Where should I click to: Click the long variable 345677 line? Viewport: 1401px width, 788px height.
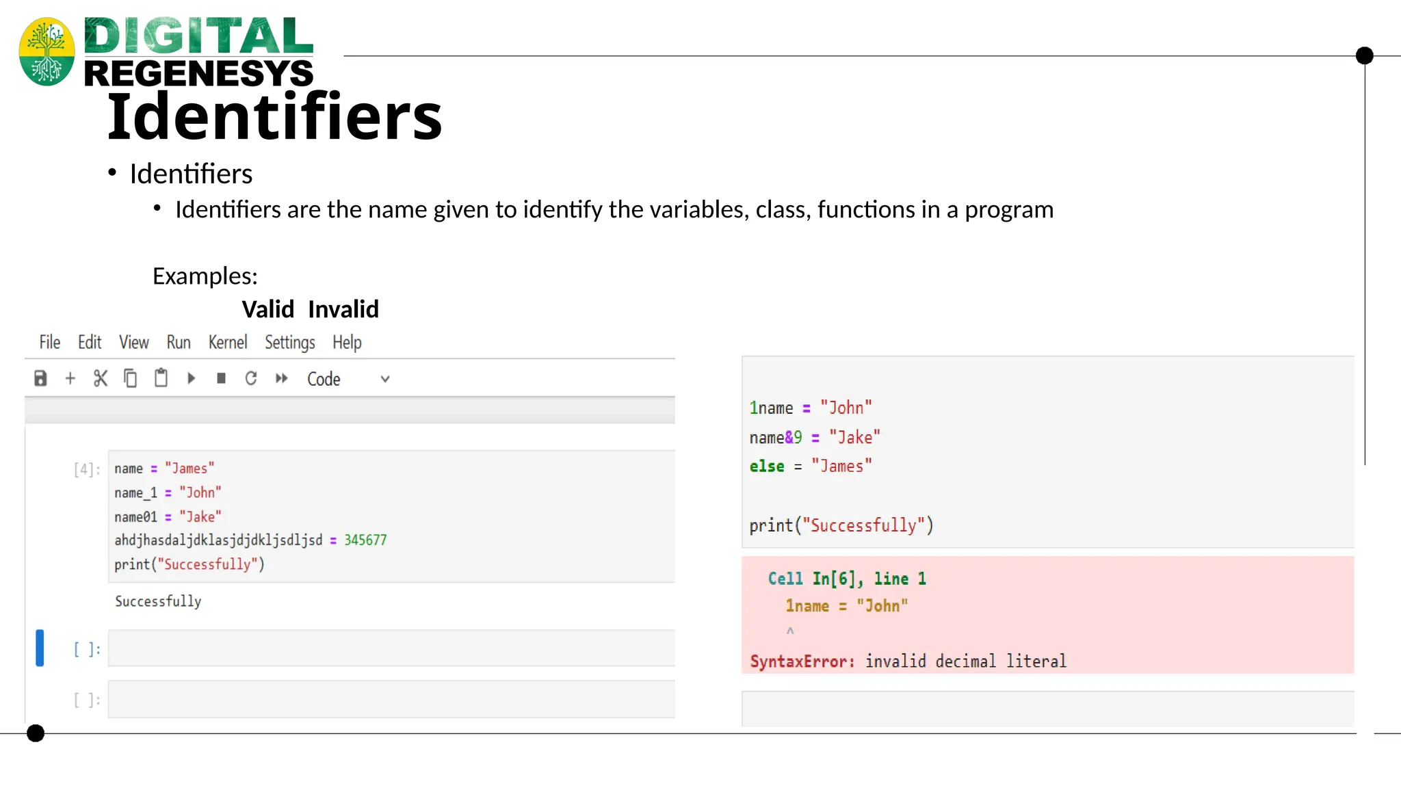tap(250, 540)
